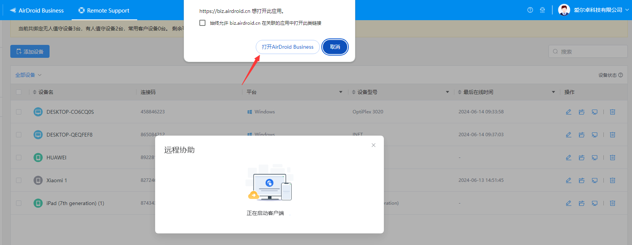632x245 pixels.
Task: Click the user avatar in top bar
Action: (564, 10)
